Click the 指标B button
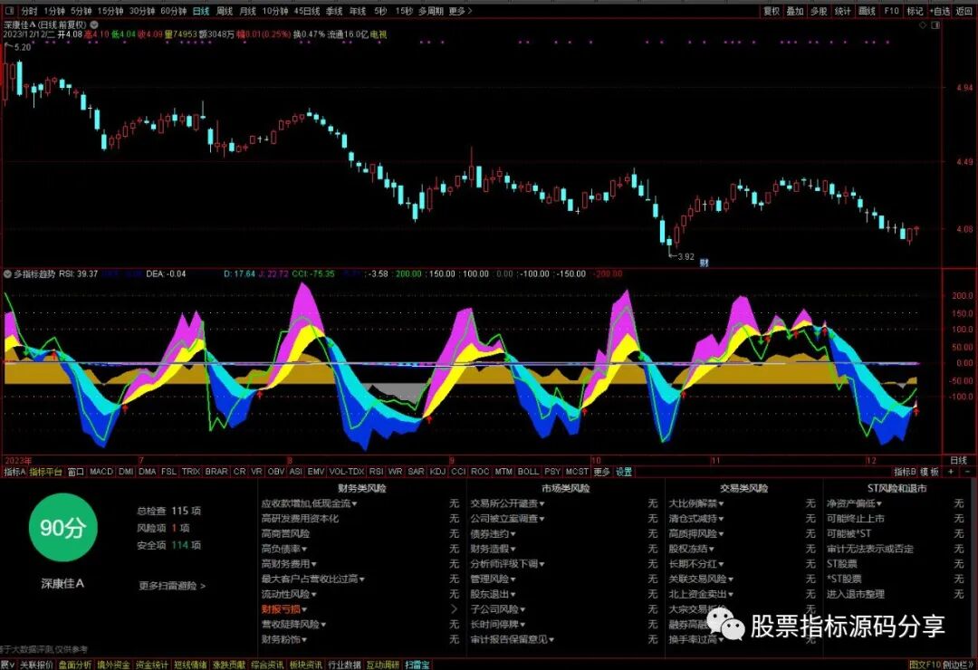Viewport: 978px width, 670px height. tap(905, 472)
